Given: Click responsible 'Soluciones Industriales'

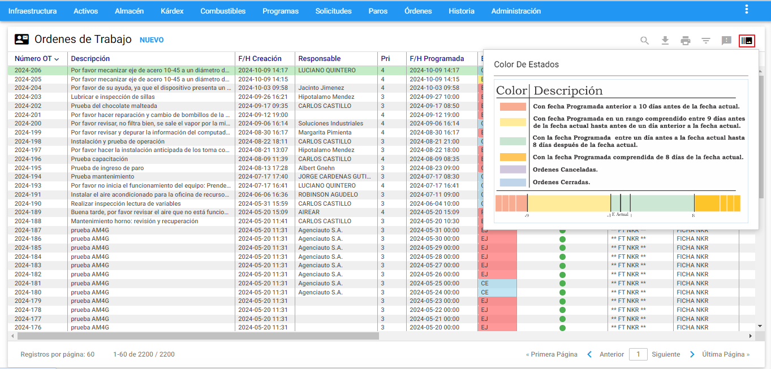Looking at the screenshot, I should [x=331, y=124].
